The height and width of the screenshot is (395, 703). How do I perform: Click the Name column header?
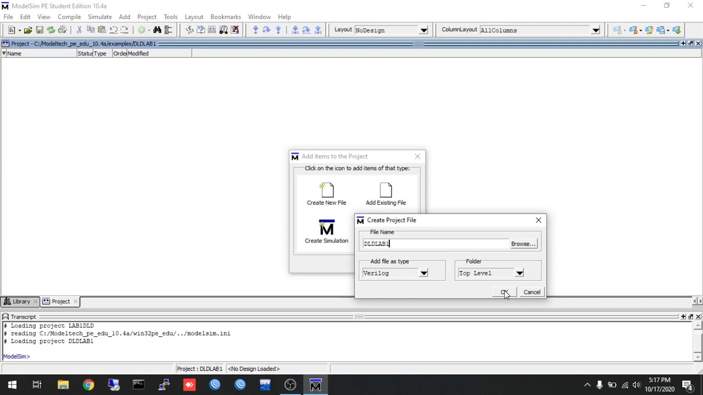(x=42, y=54)
